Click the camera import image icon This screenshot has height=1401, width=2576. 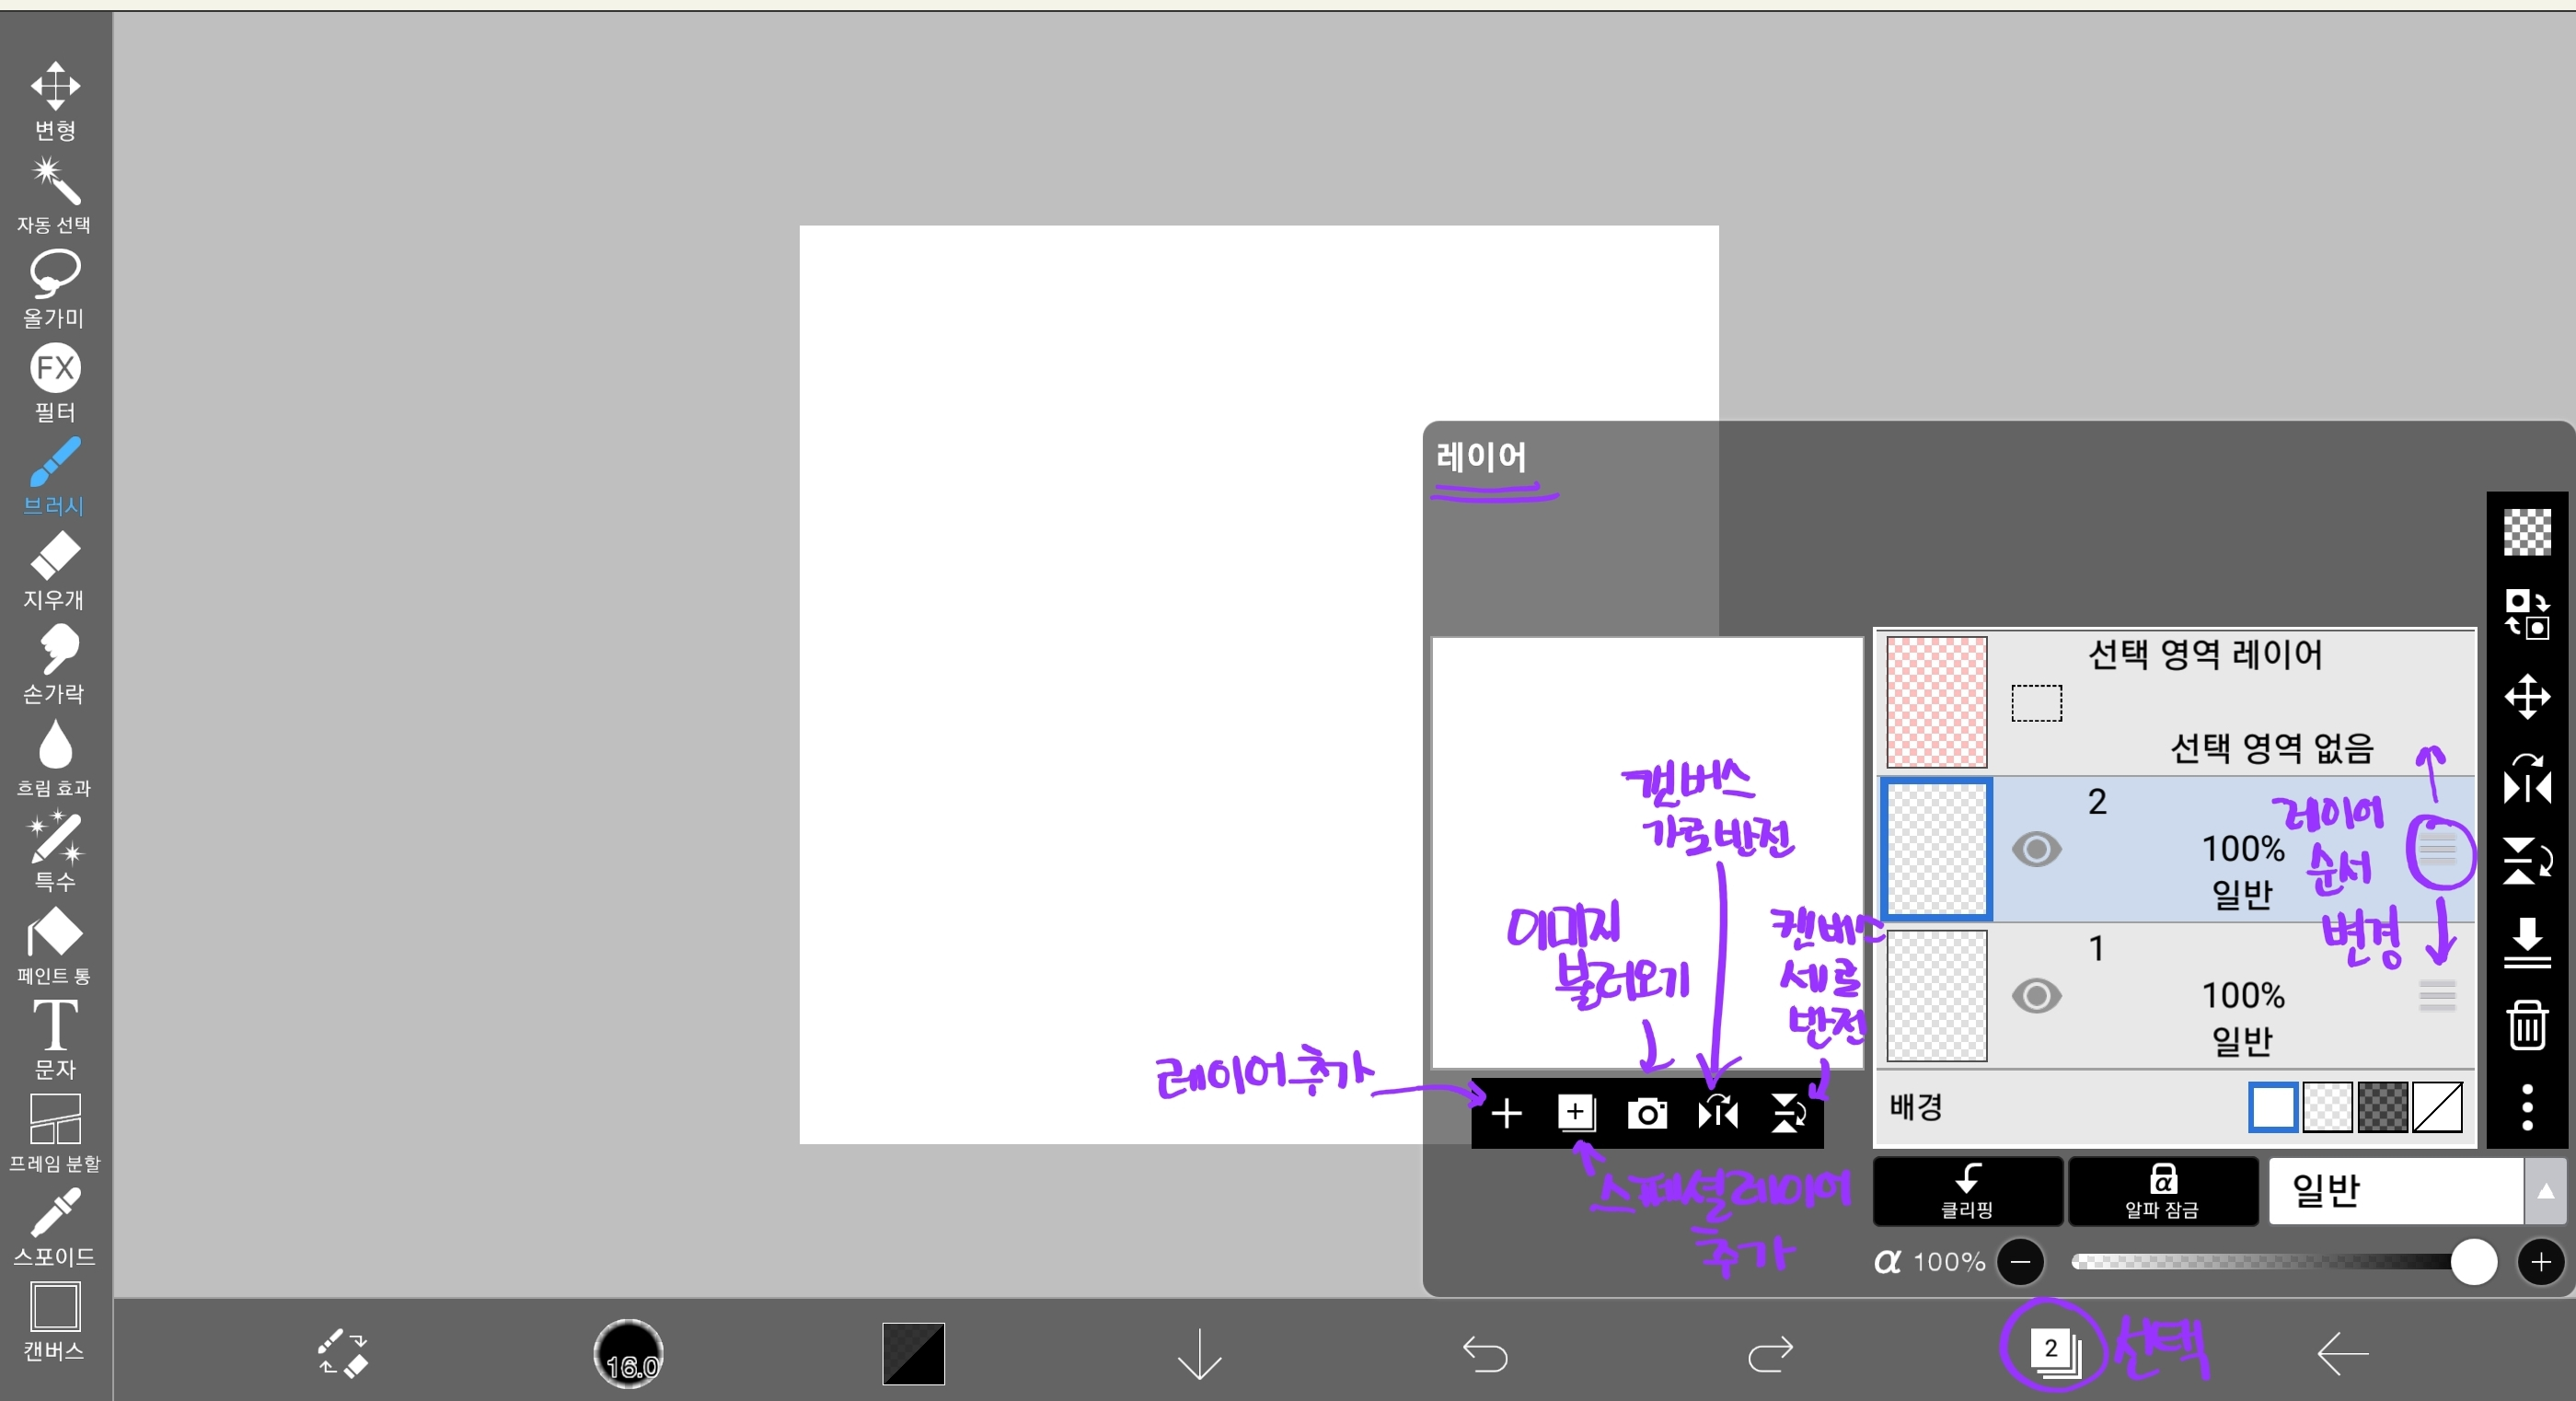[x=1647, y=1113]
